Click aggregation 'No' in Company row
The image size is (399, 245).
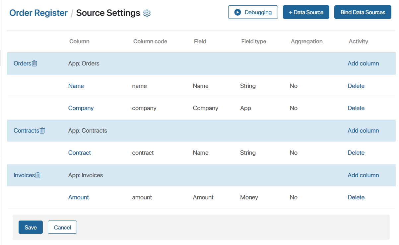[x=294, y=108]
